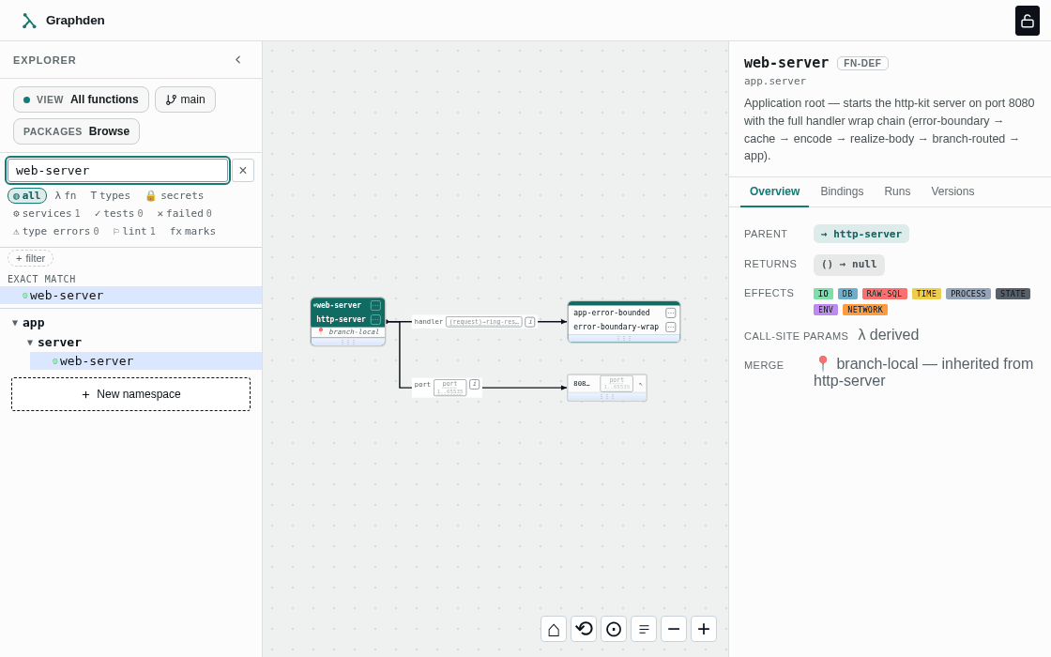Click the TIME effect tag
The image size is (1051, 657).
925,294
